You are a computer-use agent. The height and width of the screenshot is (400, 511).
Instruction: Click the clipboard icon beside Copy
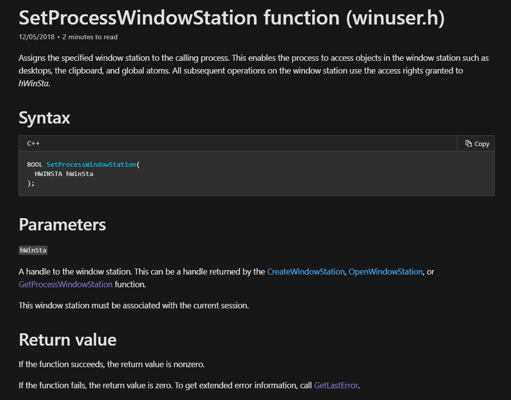coord(468,144)
